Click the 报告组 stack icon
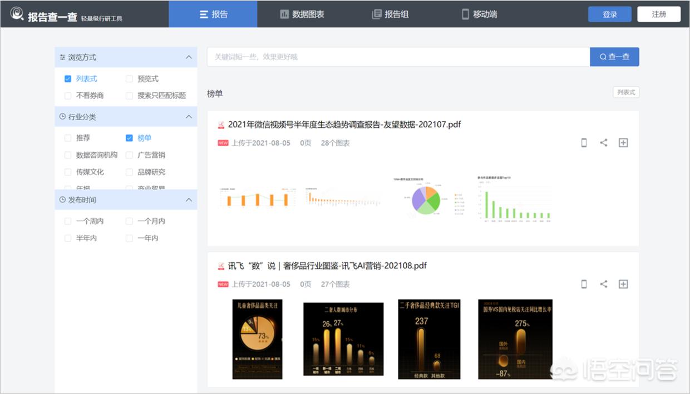Viewport: 690px width, 394px height. [377, 14]
